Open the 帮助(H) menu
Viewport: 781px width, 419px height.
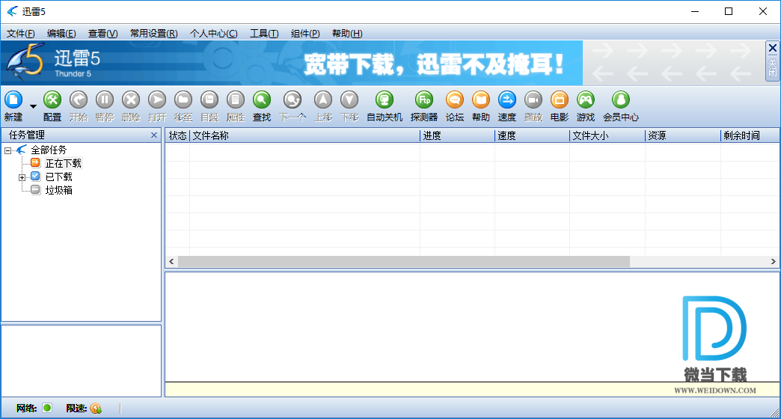(347, 34)
